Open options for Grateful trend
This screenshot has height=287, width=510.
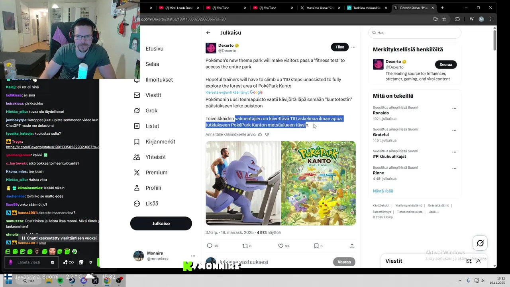click(454, 130)
